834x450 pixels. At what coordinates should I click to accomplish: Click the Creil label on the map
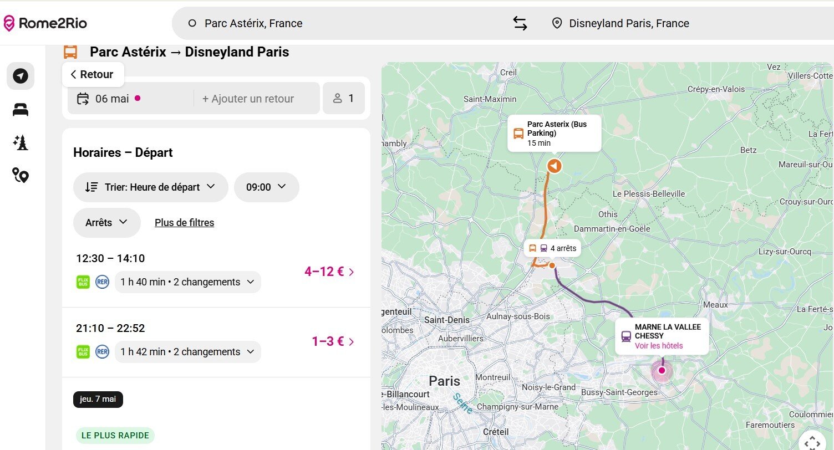coord(508,72)
